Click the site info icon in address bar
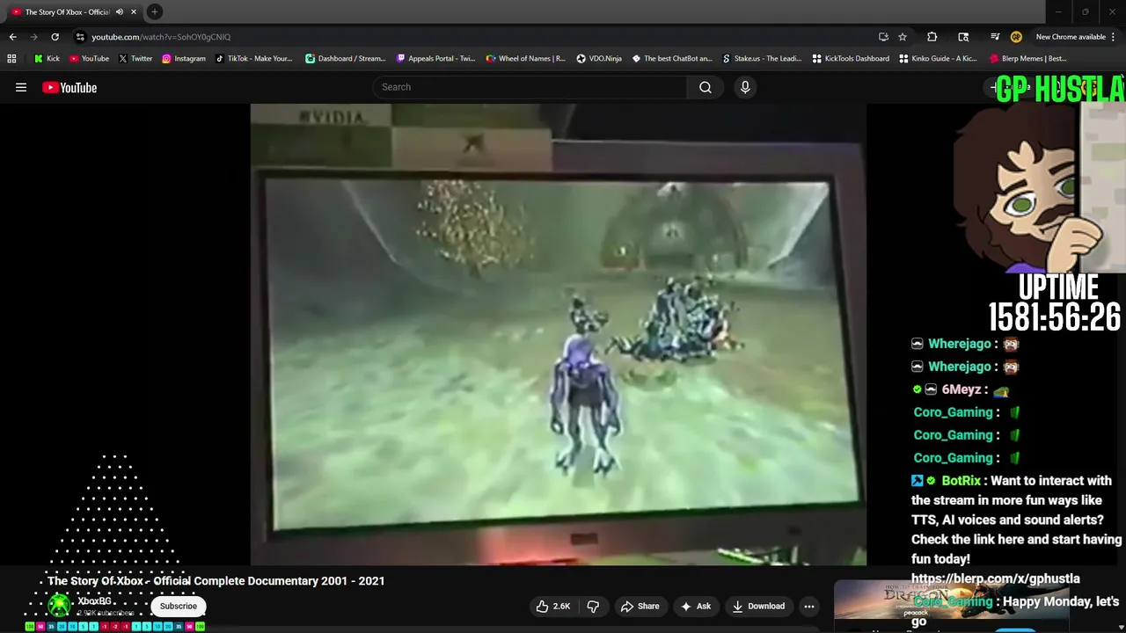 tap(80, 37)
